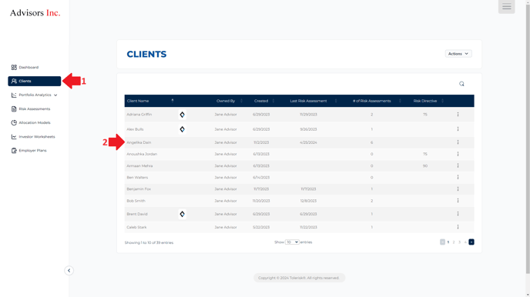Open row options for Adriana Griffin
Image resolution: width=530 pixels, height=297 pixels.
pos(458,115)
